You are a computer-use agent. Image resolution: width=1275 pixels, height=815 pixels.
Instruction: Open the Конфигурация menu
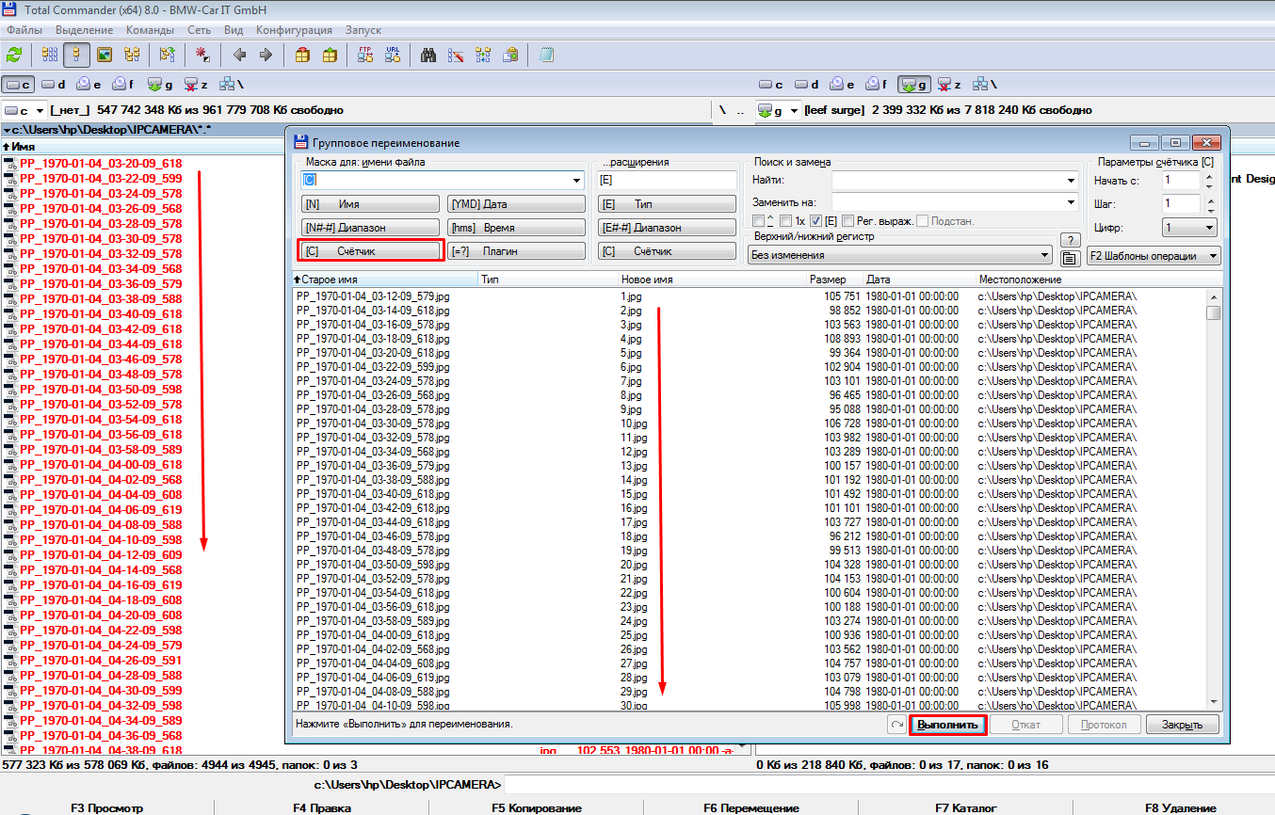click(294, 30)
